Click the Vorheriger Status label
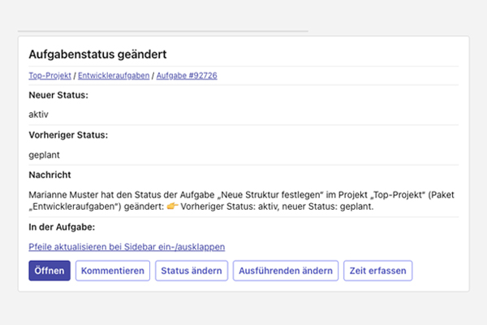The image size is (487, 325). [x=68, y=135]
